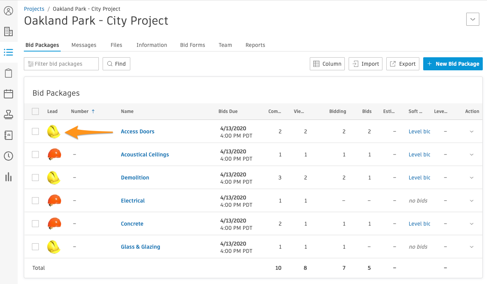The height and width of the screenshot is (284, 487).
Task: Open the Electrical bid package
Action: [133, 201]
